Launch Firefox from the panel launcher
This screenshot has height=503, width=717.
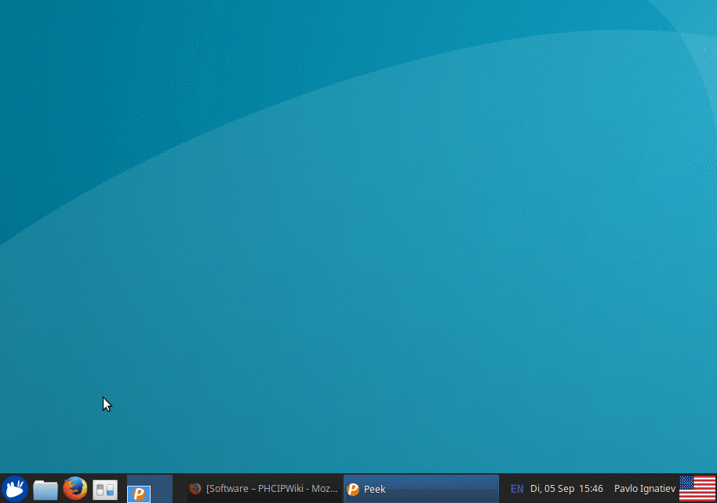tap(75, 488)
